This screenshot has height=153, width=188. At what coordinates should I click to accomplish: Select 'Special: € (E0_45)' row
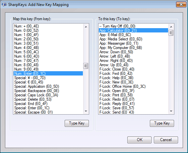click(48, 82)
